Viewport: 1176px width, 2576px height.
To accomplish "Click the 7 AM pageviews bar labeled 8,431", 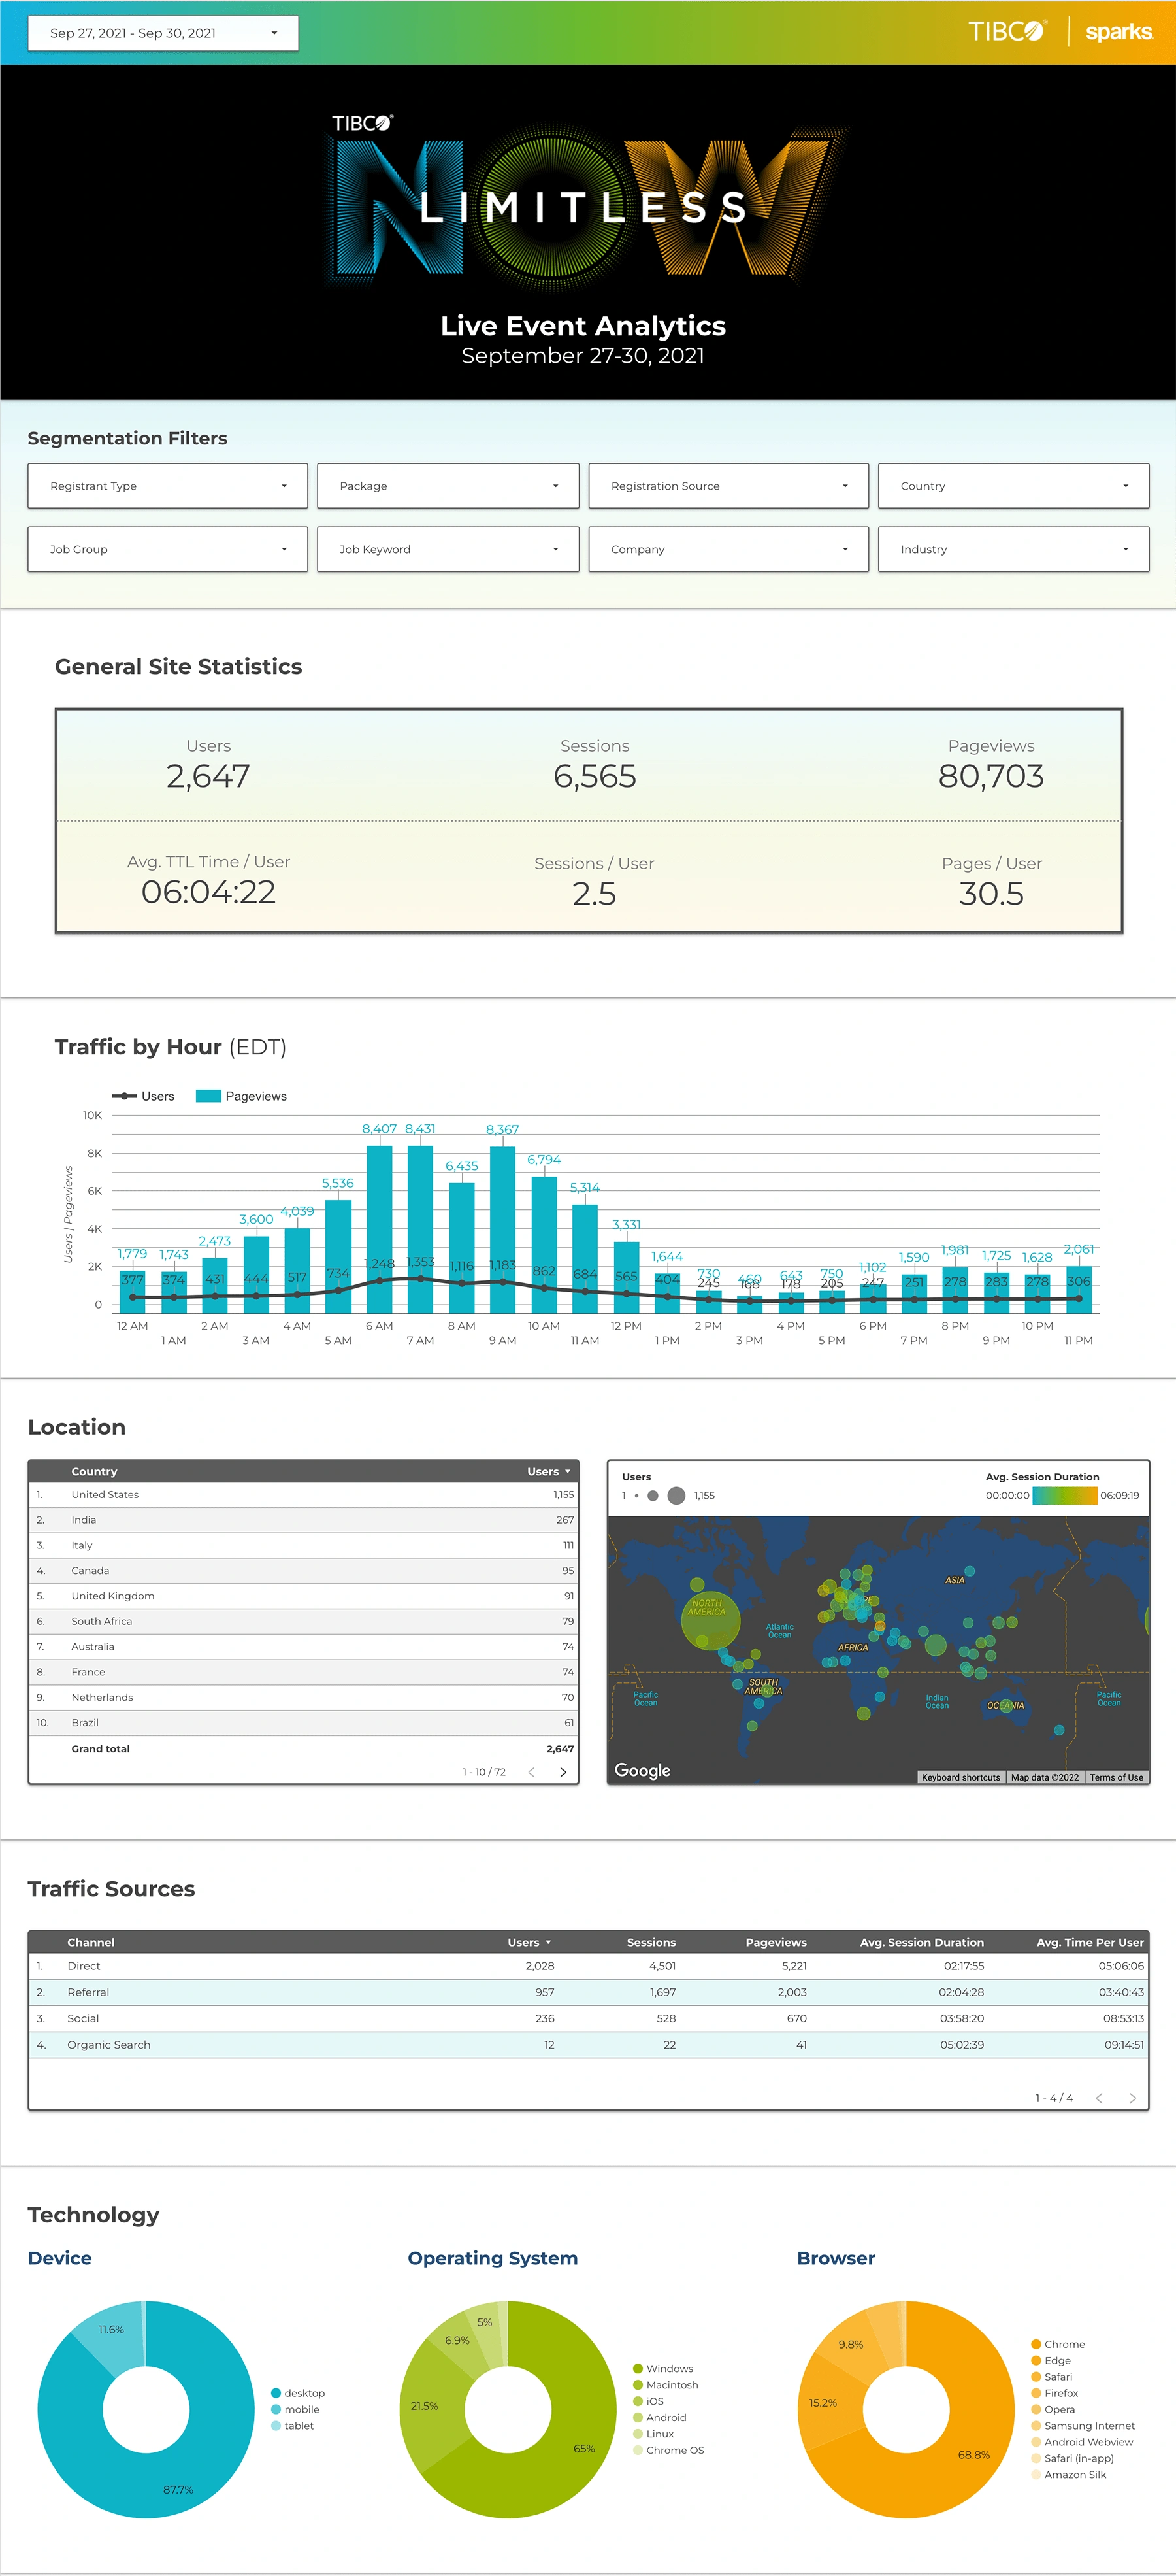I will (x=419, y=1229).
